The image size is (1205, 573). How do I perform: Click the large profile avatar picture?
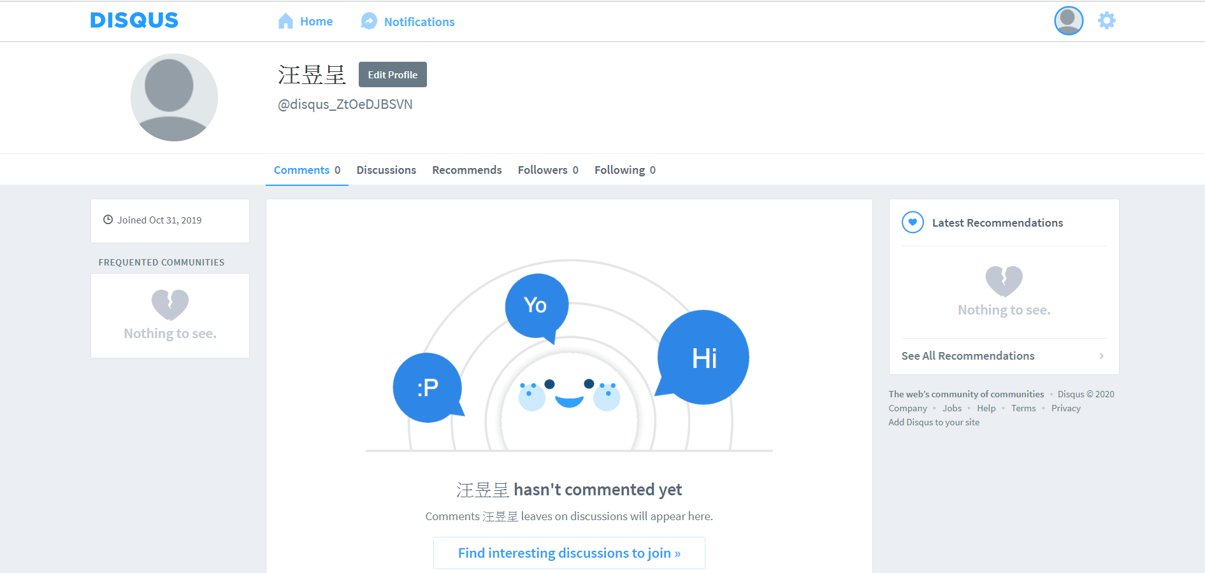pyautogui.click(x=174, y=97)
